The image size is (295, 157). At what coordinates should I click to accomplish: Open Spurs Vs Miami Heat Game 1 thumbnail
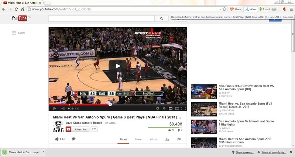[204, 127]
